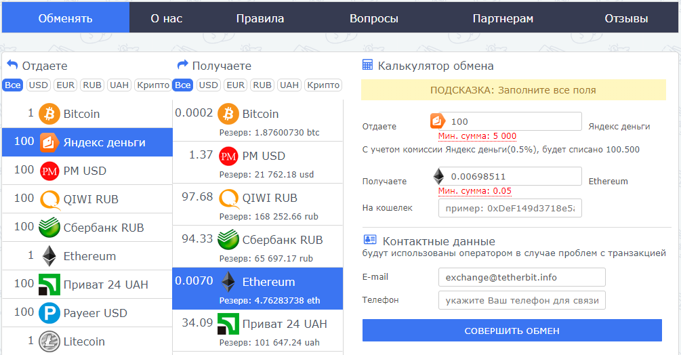Click Резерв: 101 647.24 uah text
The image size is (681, 355).
click(269, 342)
